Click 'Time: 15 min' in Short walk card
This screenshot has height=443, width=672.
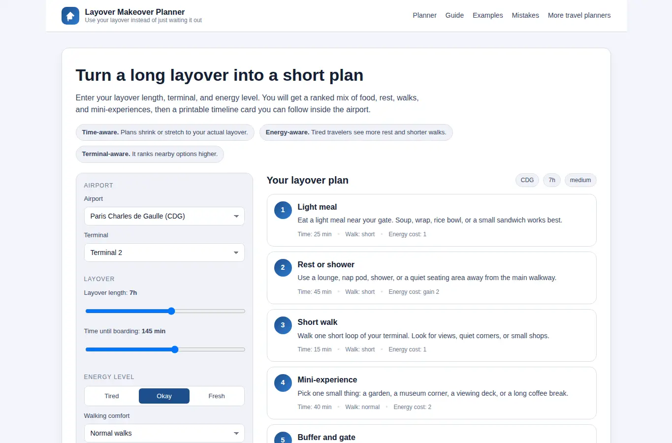(315, 349)
